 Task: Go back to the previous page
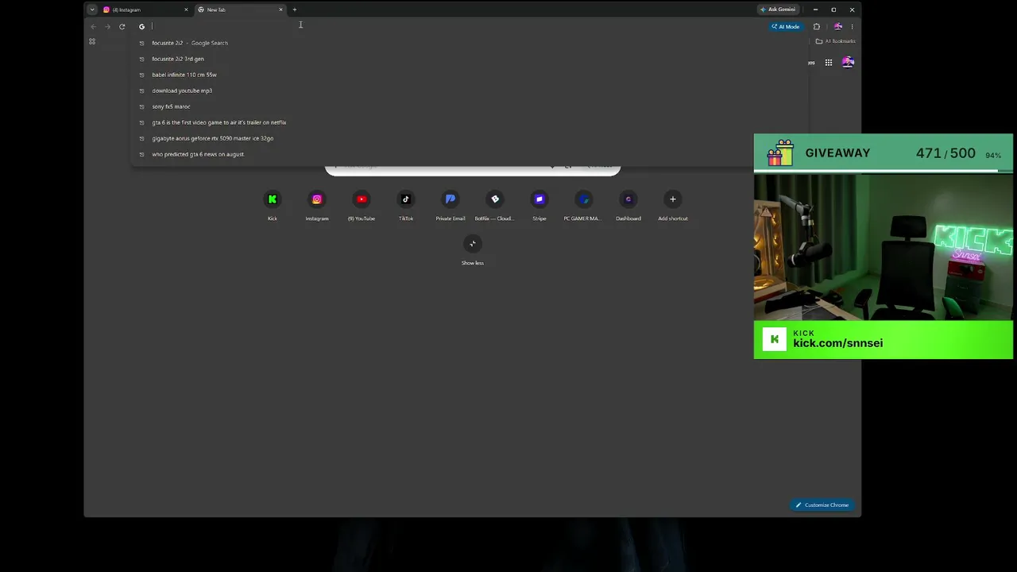(93, 26)
